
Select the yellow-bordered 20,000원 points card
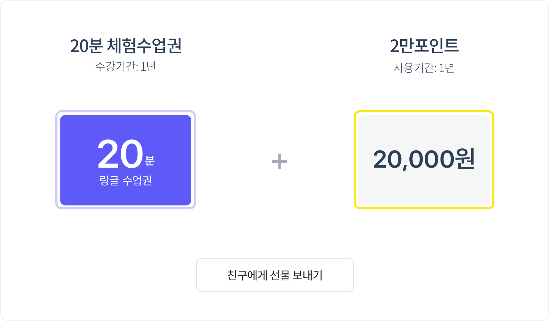click(424, 160)
